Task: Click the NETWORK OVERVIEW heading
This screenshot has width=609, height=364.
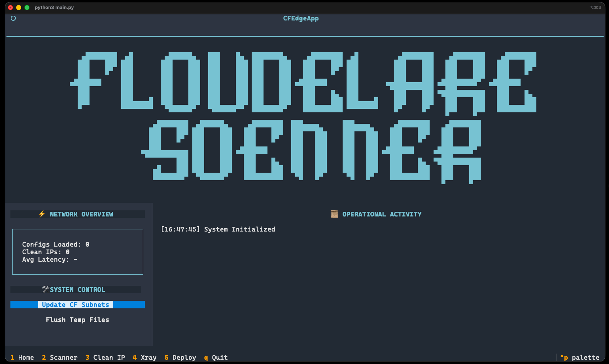Action: pos(82,214)
